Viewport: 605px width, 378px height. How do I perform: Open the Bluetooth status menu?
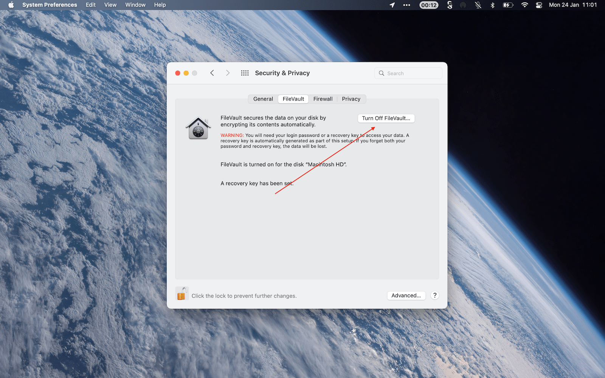(492, 5)
